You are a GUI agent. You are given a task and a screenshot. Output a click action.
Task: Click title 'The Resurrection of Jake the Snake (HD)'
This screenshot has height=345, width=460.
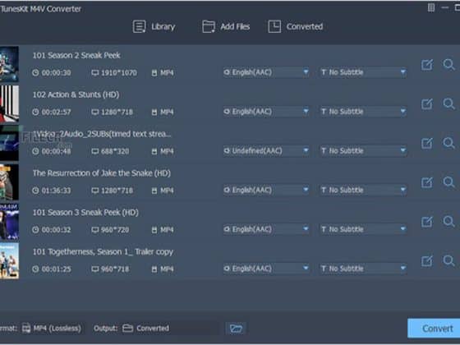[102, 173]
